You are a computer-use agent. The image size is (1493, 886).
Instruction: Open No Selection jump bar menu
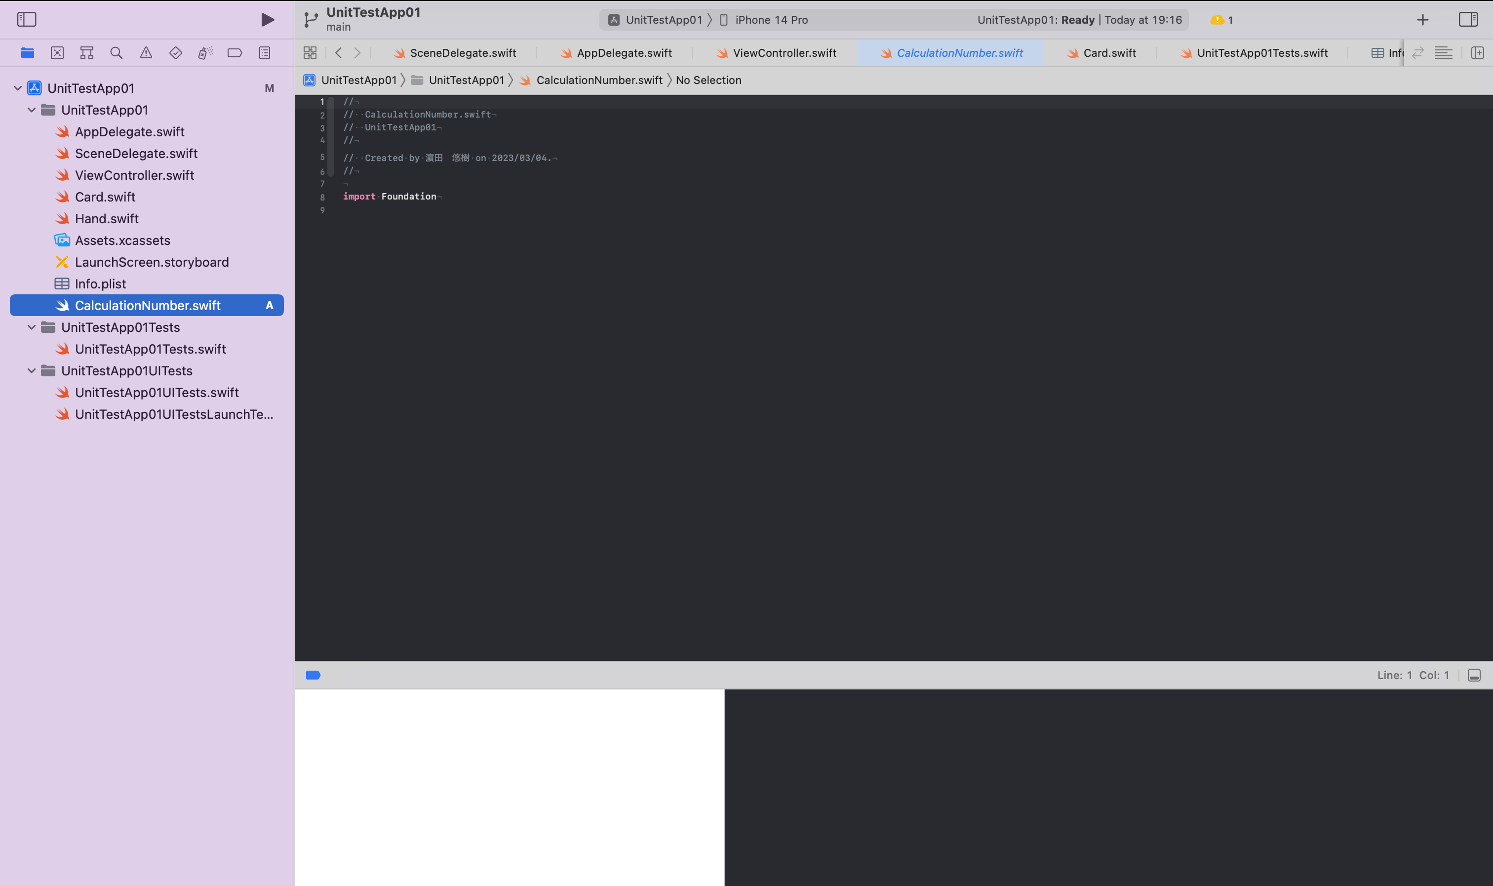(708, 80)
